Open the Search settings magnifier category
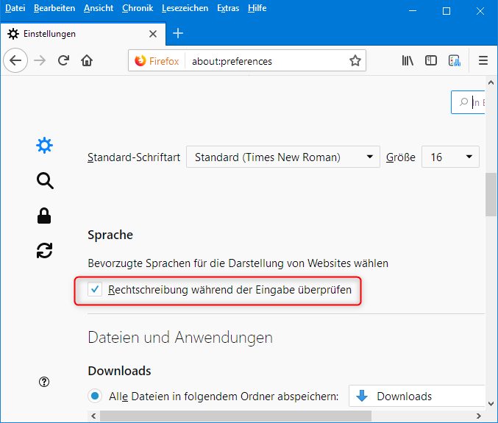The image size is (498, 423). pyautogui.click(x=45, y=181)
